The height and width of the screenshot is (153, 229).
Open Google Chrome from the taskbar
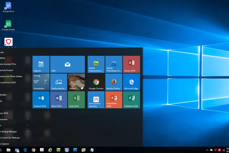pyautogui.click(x=33, y=150)
